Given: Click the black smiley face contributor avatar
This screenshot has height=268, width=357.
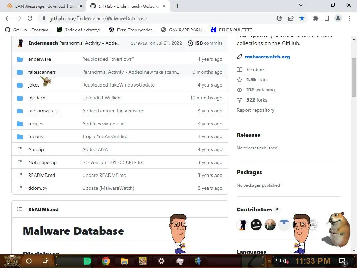Looking at the screenshot, I should coord(256,224).
